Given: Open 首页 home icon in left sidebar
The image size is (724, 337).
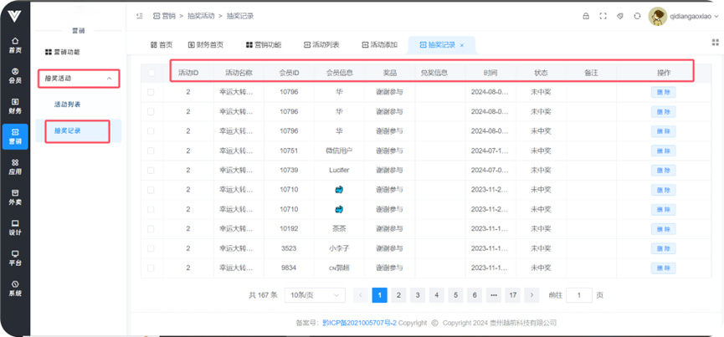Looking at the screenshot, I should pyautogui.click(x=15, y=44).
